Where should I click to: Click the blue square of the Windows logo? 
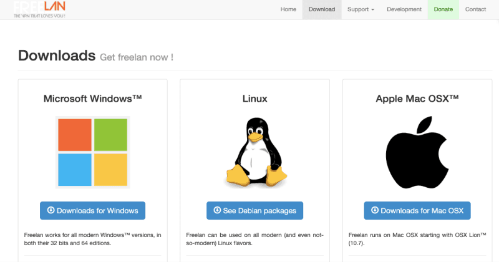[x=75, y=170]
